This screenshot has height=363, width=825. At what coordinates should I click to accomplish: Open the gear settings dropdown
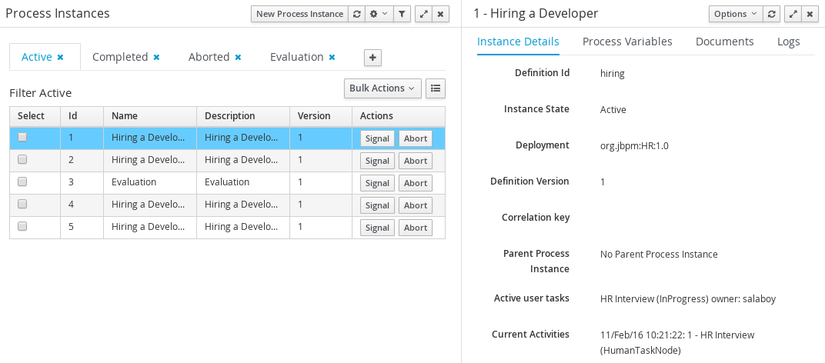pos(379,14)
